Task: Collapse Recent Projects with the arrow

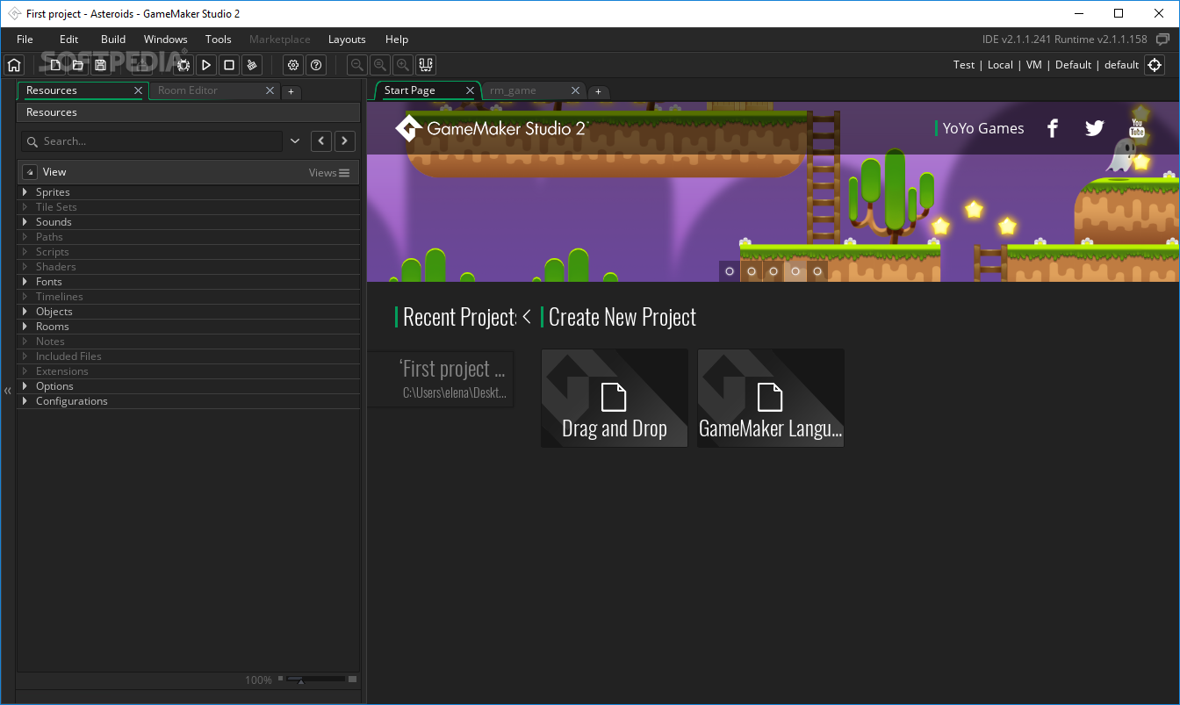Action: [x=527, y=317]
